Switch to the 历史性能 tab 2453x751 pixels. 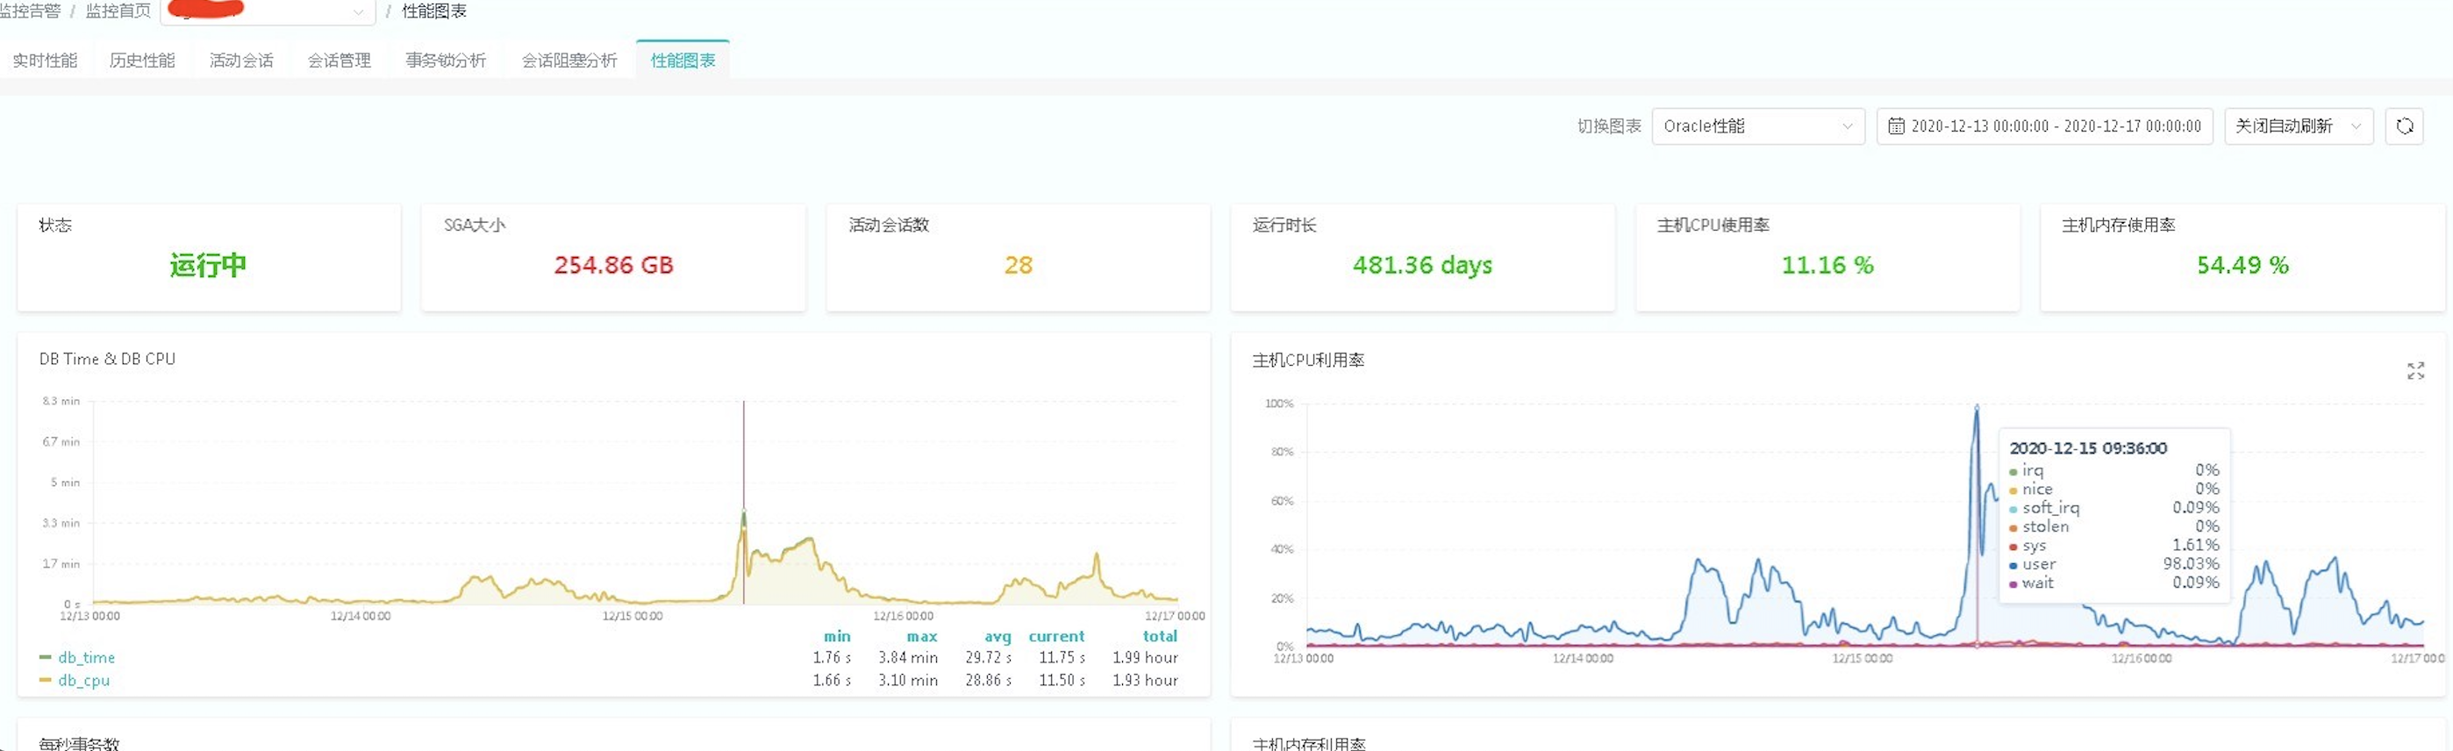click(x=142, y=60)
